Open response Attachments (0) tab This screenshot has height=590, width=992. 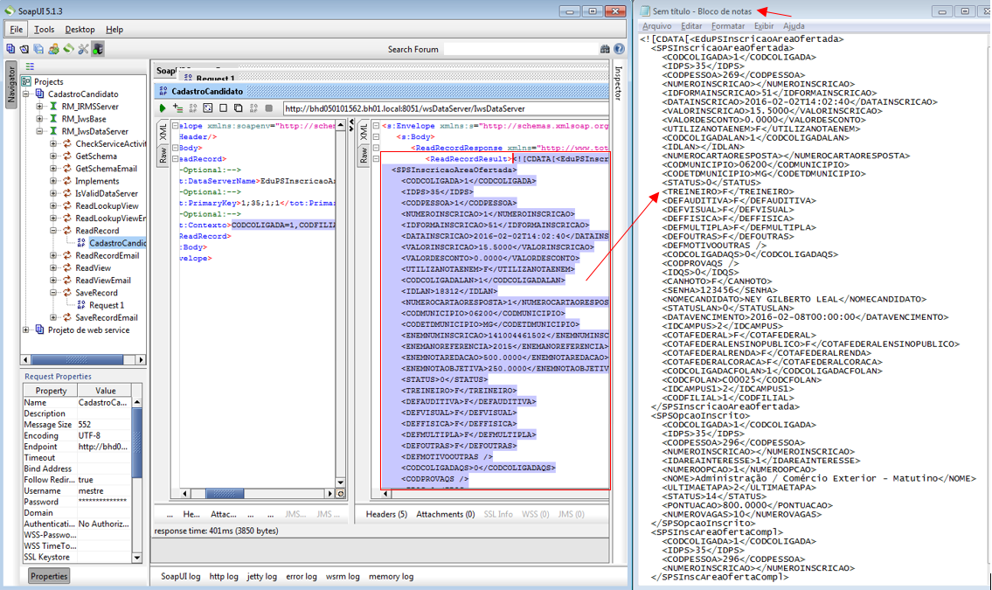coord(446,514)
